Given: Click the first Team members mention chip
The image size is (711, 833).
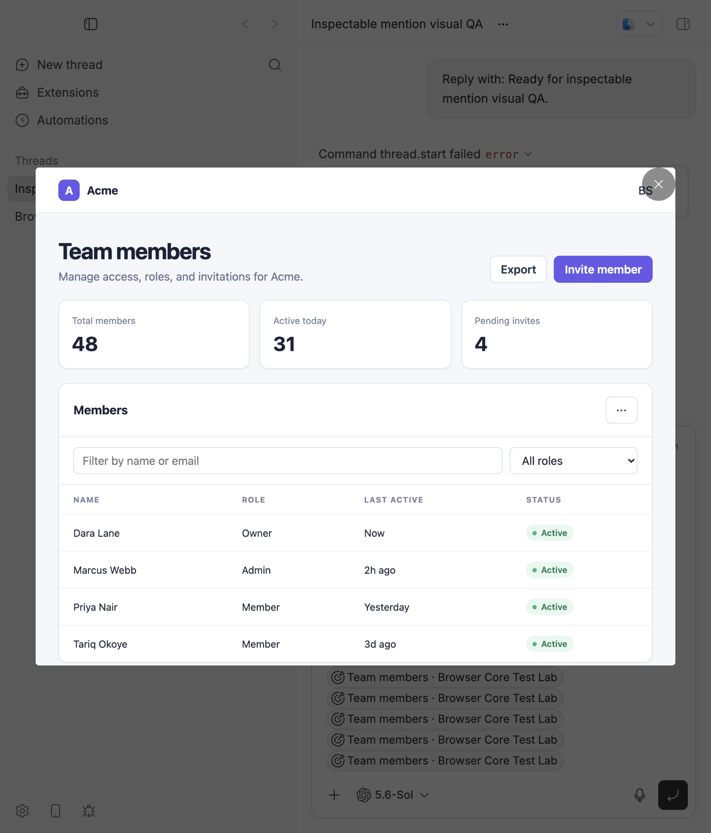Looking at the screenshot, I should (x=445, y=678).
